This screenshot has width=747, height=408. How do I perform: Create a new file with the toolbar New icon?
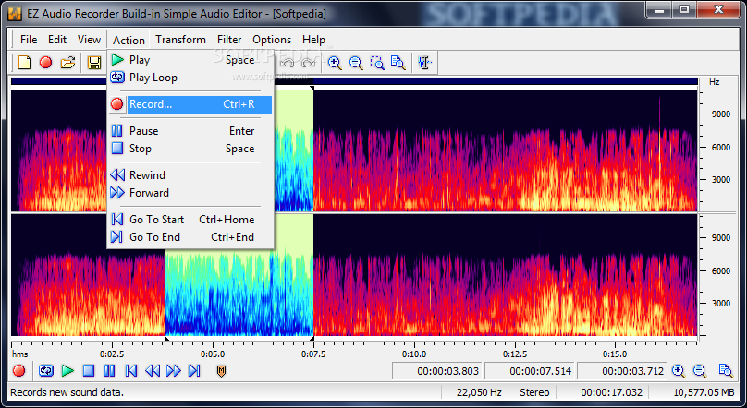24,62
